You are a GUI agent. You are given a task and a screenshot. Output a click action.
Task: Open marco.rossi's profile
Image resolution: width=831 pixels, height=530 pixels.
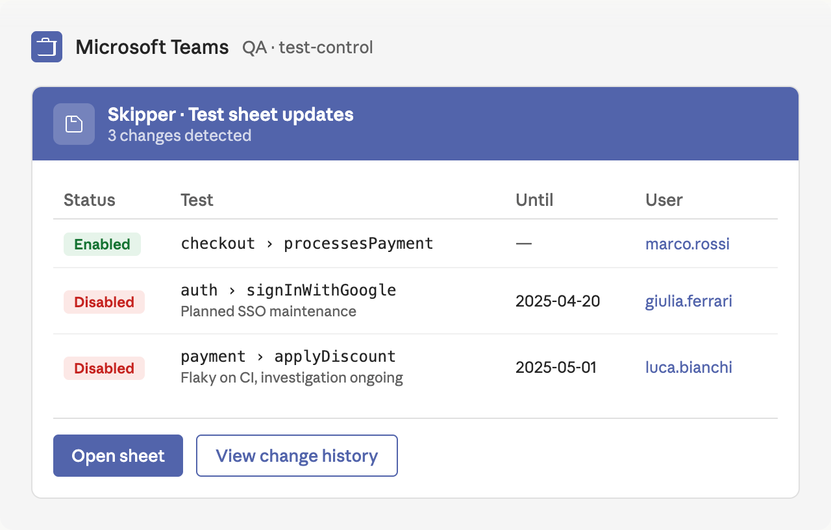point(688,244)
